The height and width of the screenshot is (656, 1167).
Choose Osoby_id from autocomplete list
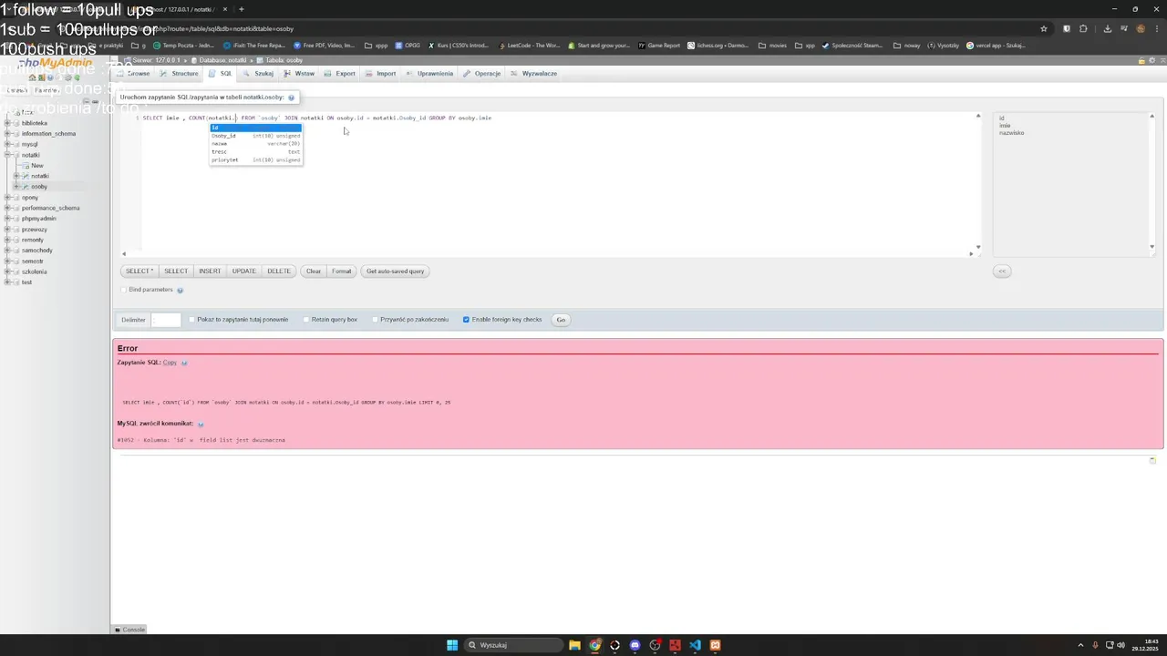[255, 136]
